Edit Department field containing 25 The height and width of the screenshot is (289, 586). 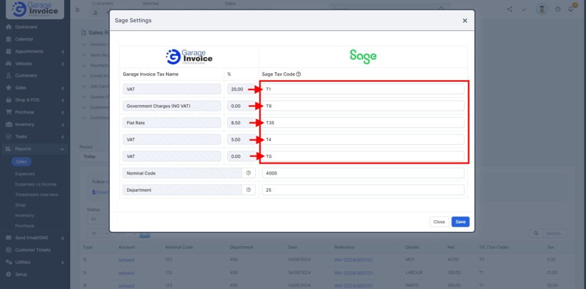363,190
